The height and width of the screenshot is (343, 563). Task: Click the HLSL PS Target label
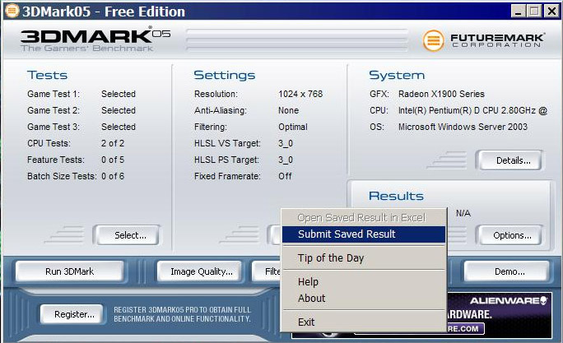click(x=226, y=160)
